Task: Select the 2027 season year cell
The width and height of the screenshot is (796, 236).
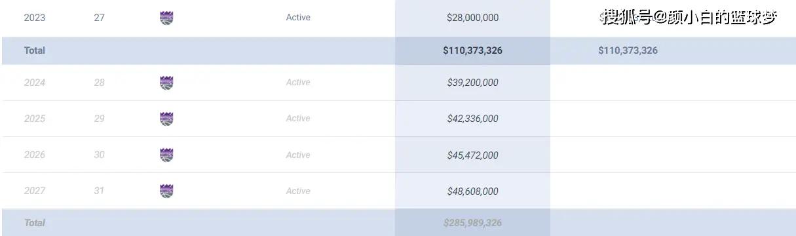Action: click(35, 191)
